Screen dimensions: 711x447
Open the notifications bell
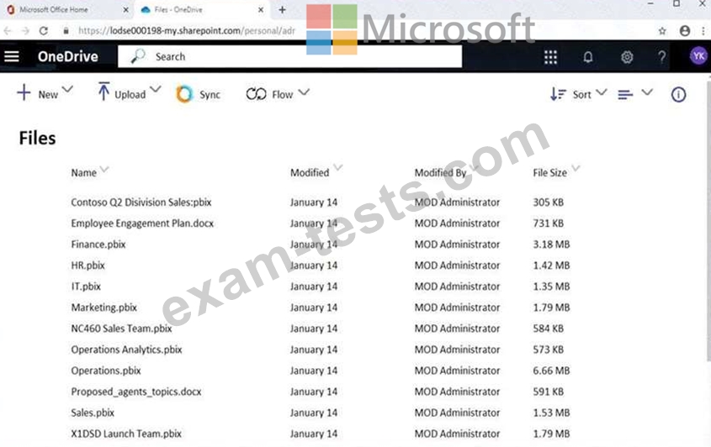588,57
